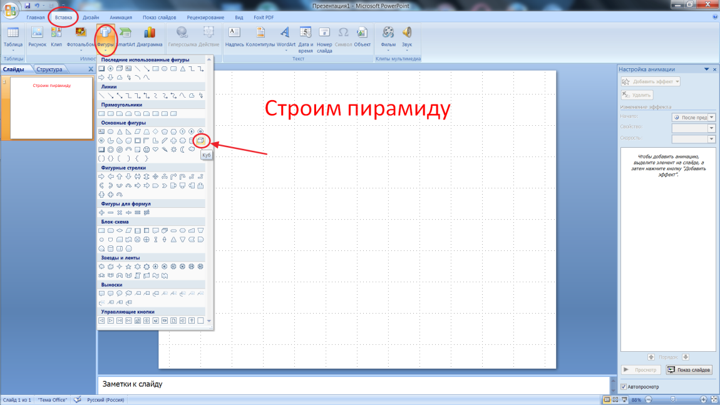Image resolution: width=720 pixels, height=405 pixels.
Task: Insert a Диаграмма chart
Action: point(149,37)
